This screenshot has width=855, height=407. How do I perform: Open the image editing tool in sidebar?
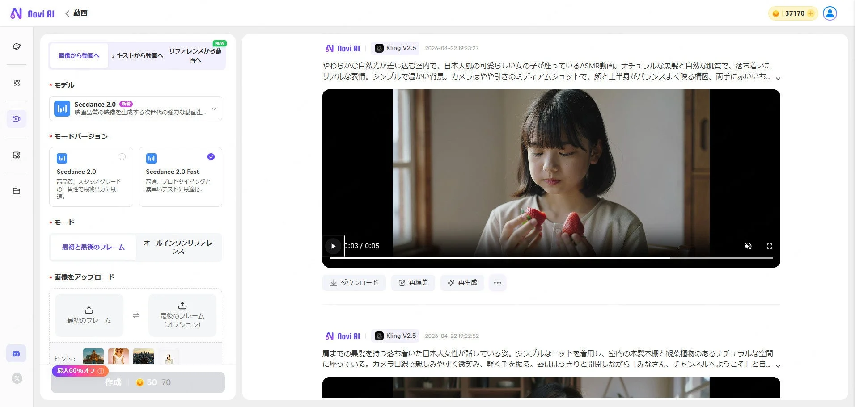click(x=17, y=155)
